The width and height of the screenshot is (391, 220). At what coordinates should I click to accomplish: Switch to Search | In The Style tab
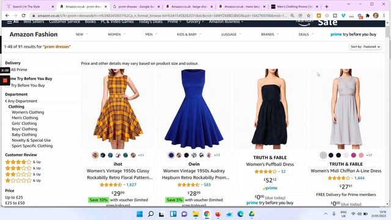[30, 7]
